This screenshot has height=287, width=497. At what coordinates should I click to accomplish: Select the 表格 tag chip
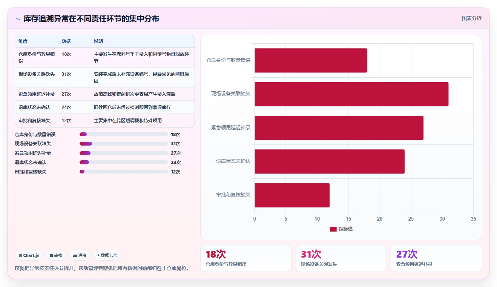coord(56,255)
